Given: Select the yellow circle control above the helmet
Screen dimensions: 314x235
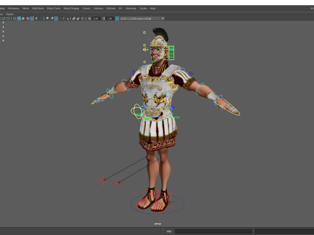Looking at the screenshot, I should (x=145, y=33).
